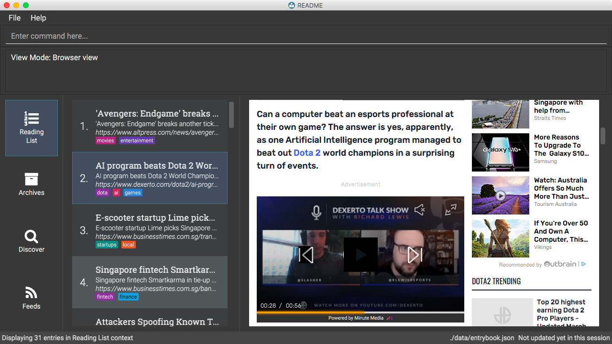This screenshot has width=612, height=344.
Task: Select the AI program beats Dota 2 entry
Action: [x=150, y=178]
